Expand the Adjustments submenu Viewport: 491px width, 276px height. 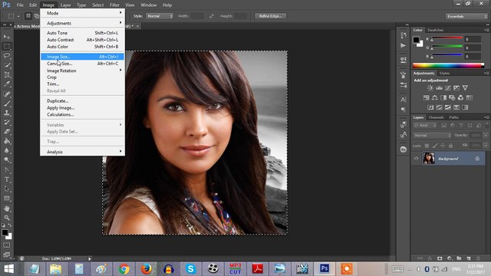(x=83, y=23)
